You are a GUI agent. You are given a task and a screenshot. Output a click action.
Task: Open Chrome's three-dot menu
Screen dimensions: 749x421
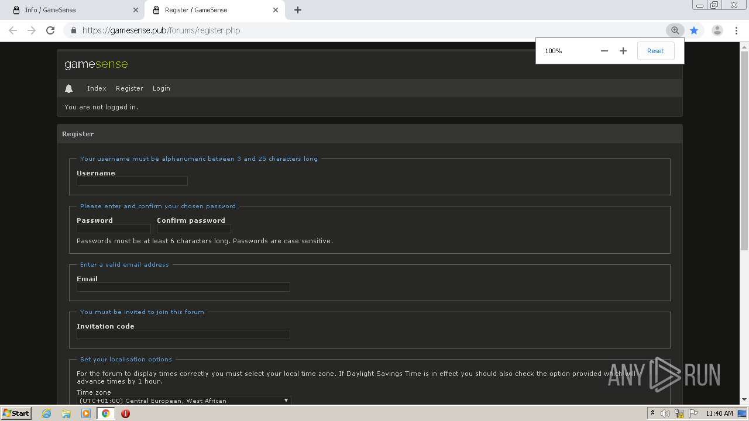736,30
